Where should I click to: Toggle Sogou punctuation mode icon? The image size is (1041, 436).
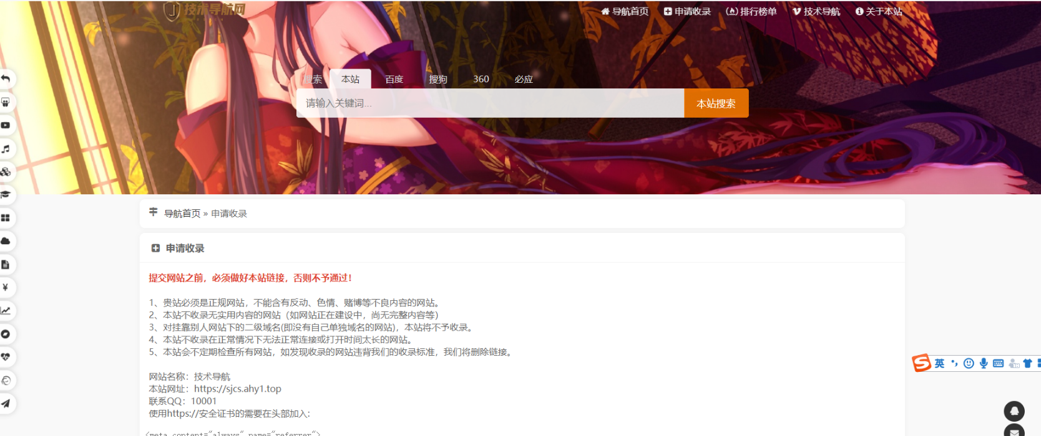pyautogui.click(x=954, y=363)
